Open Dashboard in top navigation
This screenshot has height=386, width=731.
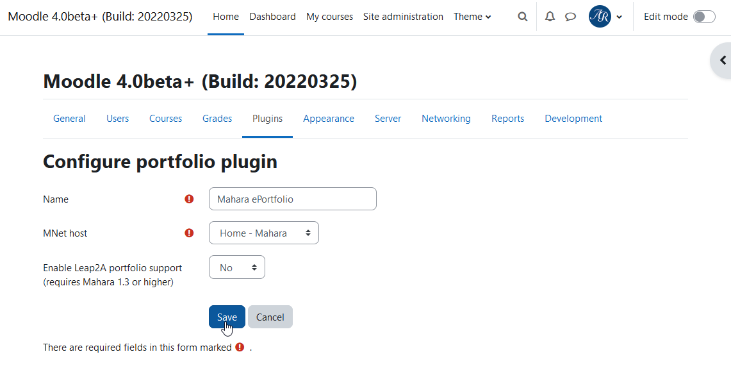[x=272, y=17]
